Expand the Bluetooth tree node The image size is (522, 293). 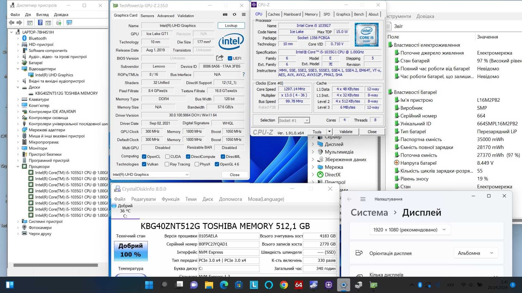(x=18, y=38)
